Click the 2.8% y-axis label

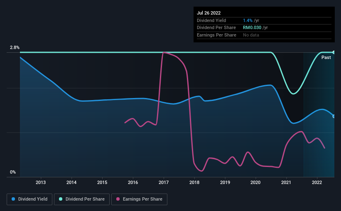point(15,47)
